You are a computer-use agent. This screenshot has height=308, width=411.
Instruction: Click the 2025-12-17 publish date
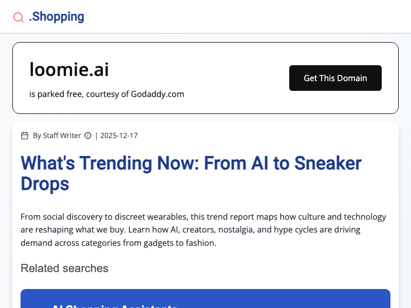(119, 136)
